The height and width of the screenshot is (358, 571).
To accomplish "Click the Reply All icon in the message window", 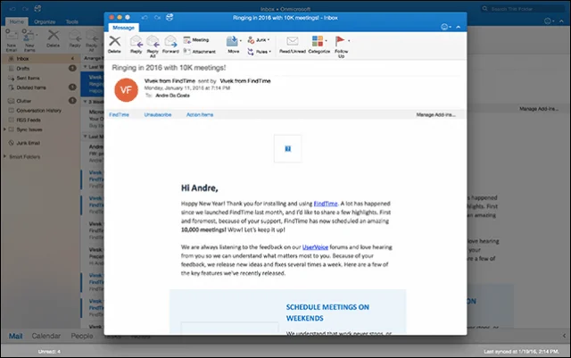I will pos(153,42).
